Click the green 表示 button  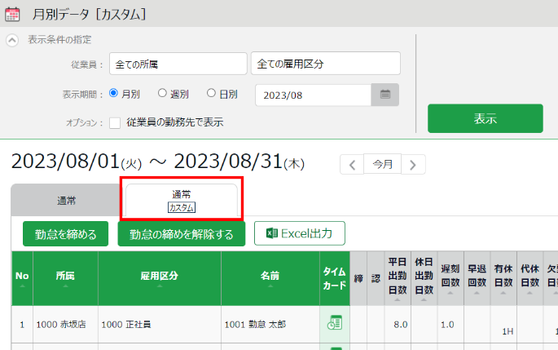pyautogui.click(x=485, y=118)
